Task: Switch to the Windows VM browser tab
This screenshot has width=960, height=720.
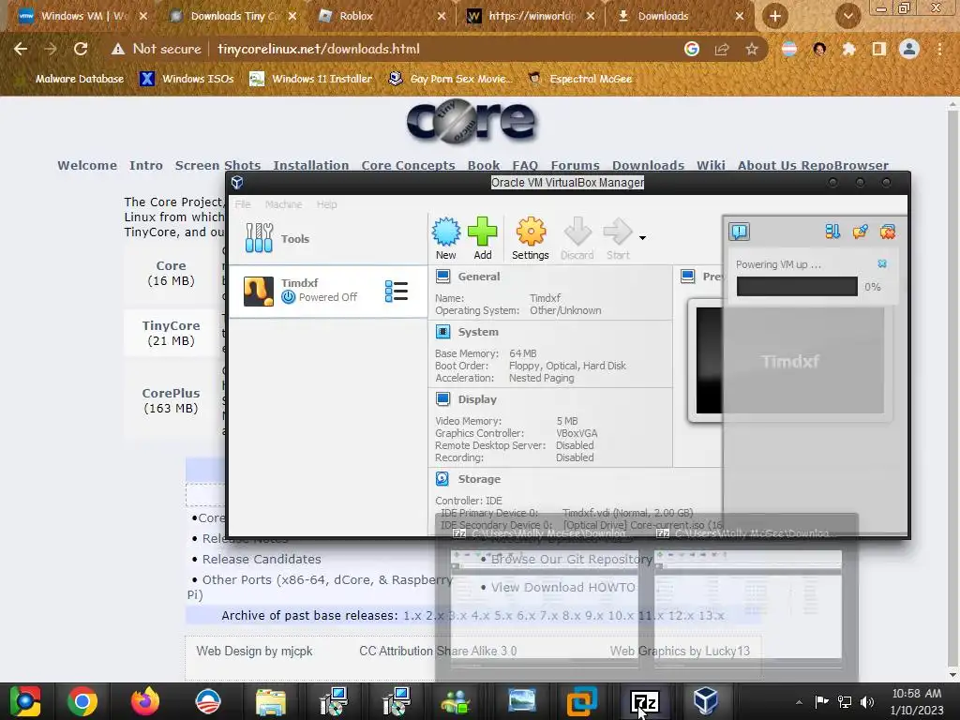Action: pos(83,16)
